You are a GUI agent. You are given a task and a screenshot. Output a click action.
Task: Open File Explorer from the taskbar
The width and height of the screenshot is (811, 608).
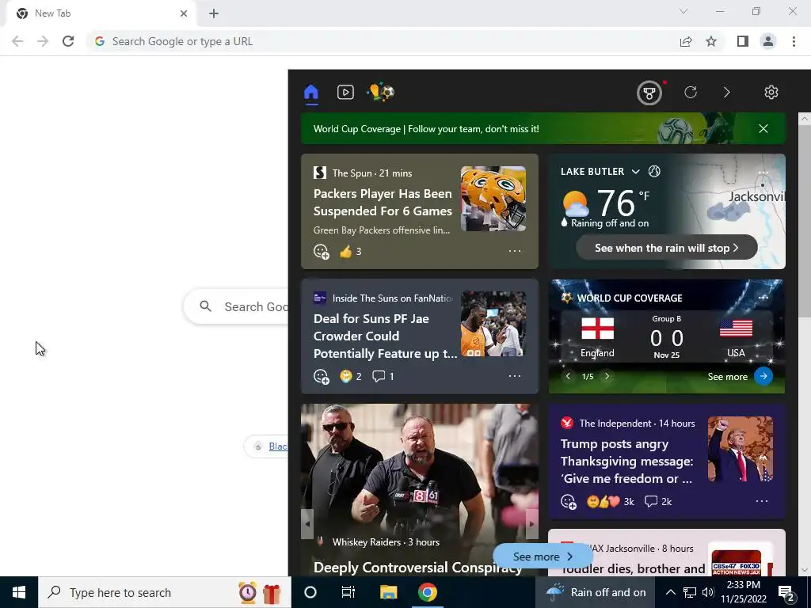[x=388, y=592]
